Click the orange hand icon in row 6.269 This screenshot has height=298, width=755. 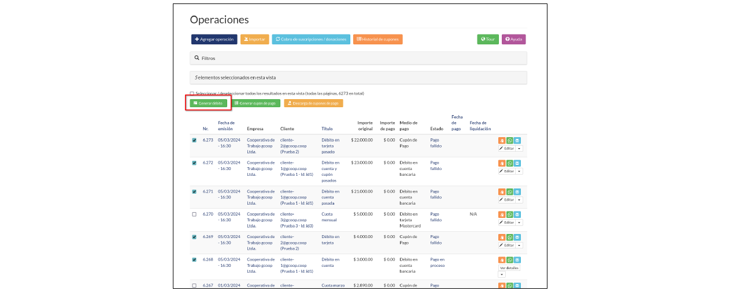[502, 237]
